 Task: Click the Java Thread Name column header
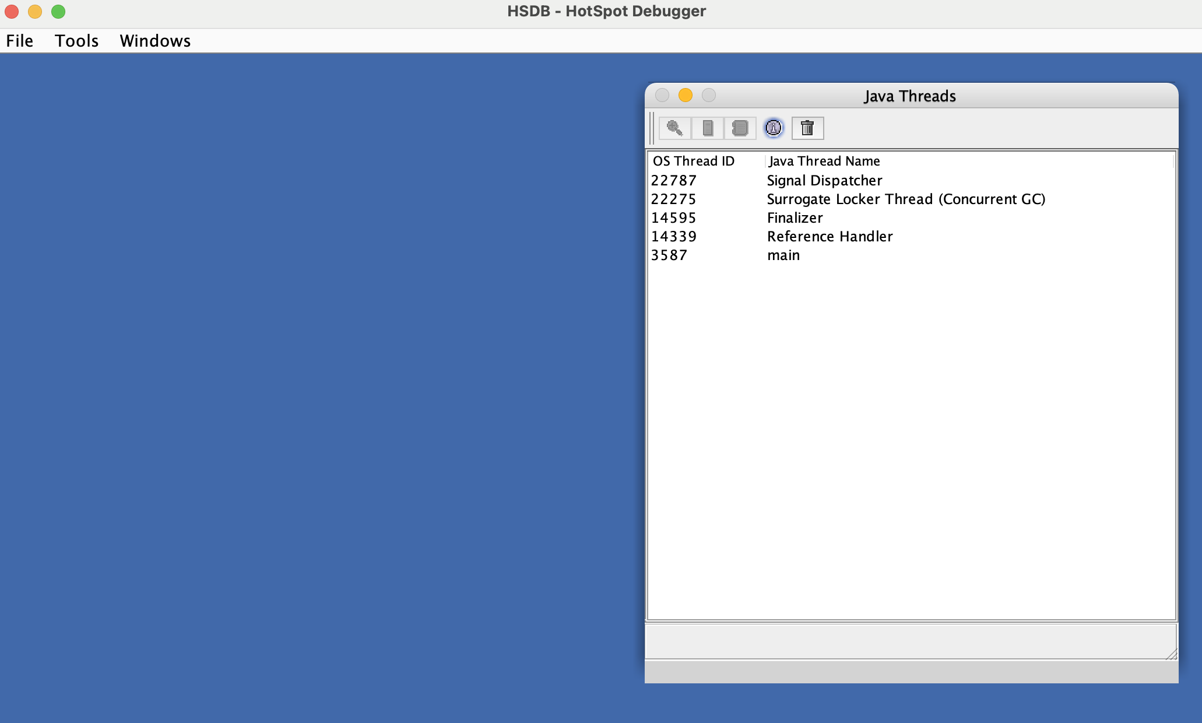point(824,161)
